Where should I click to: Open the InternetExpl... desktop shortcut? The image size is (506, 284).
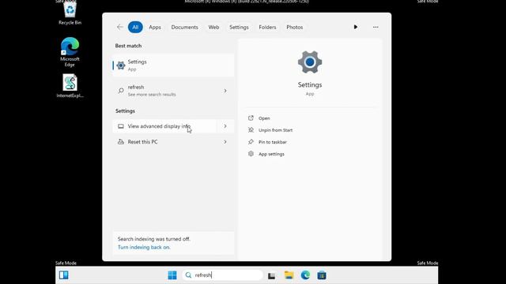pos(70,86)
